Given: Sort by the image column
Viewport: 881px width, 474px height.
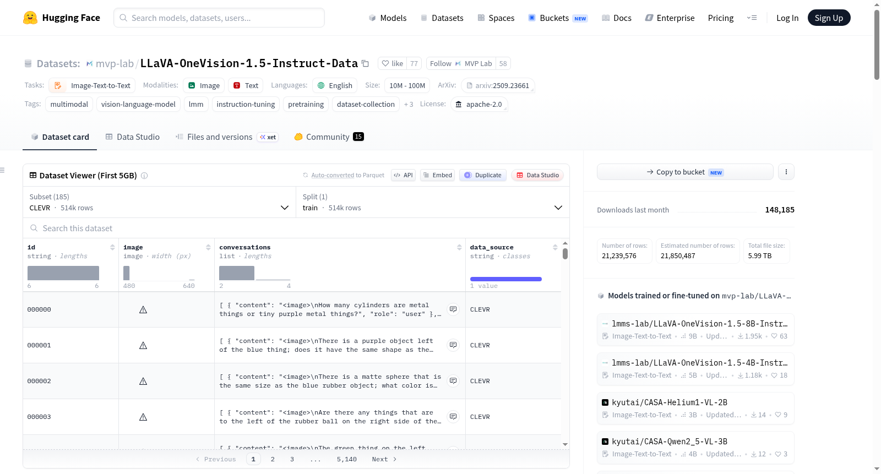Looking at the screenshot, I should click(x=208, y=247).
